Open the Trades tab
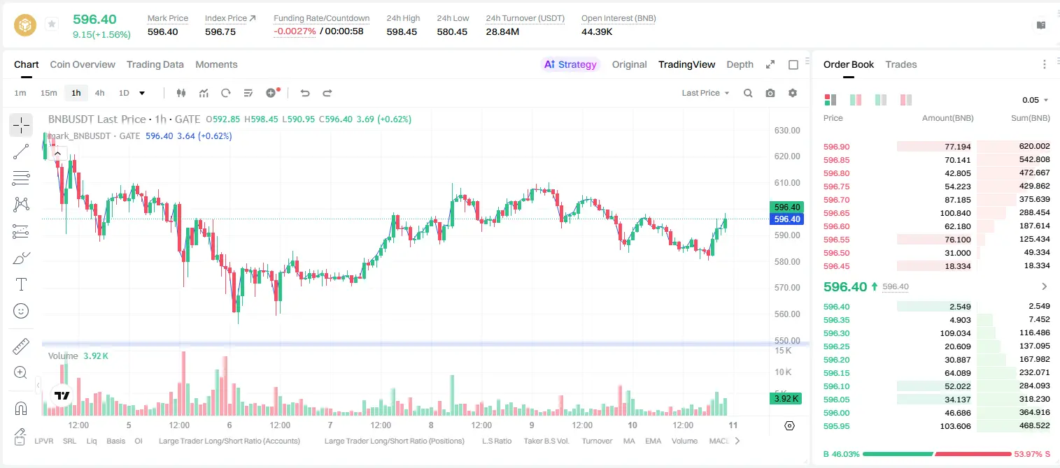The width and height of the screenshot is (1060, 468). point(901,64)
